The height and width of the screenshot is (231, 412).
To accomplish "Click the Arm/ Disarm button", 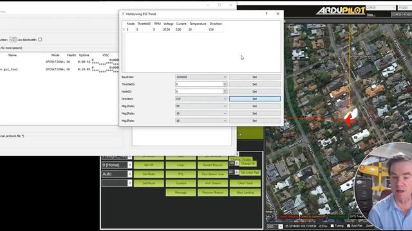I will (x=212, y=183).
